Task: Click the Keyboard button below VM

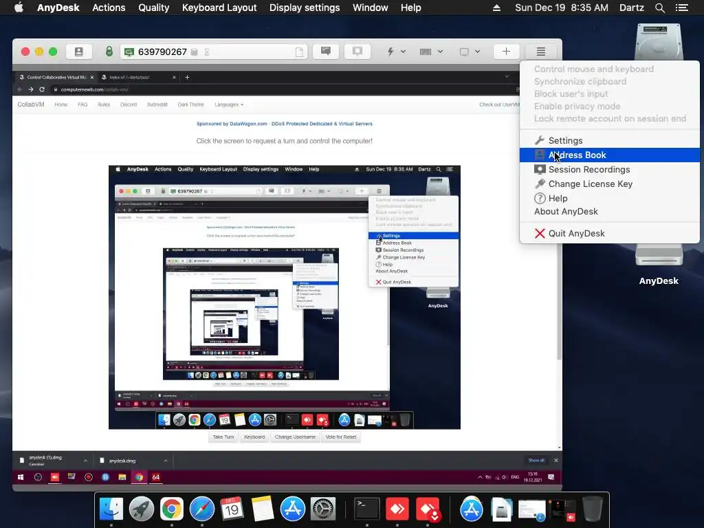Action: (x=254, y=437)
